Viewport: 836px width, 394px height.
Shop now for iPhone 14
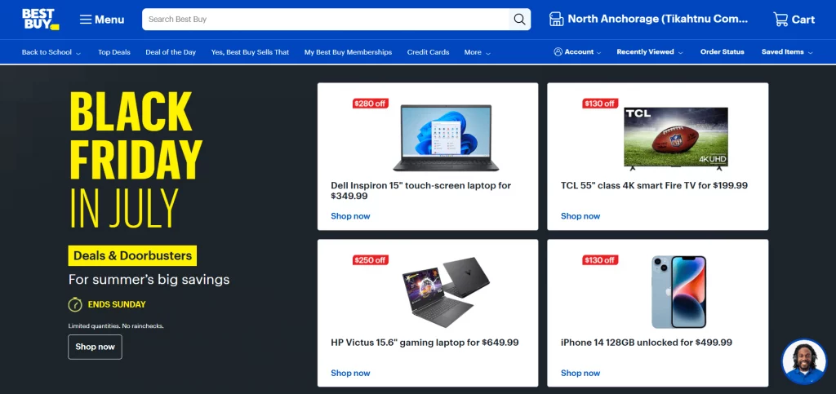coord(580,374)
